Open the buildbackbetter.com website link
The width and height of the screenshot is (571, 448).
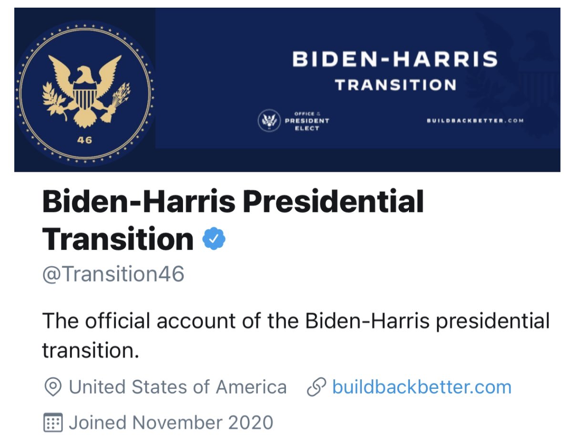pos(422,387)
